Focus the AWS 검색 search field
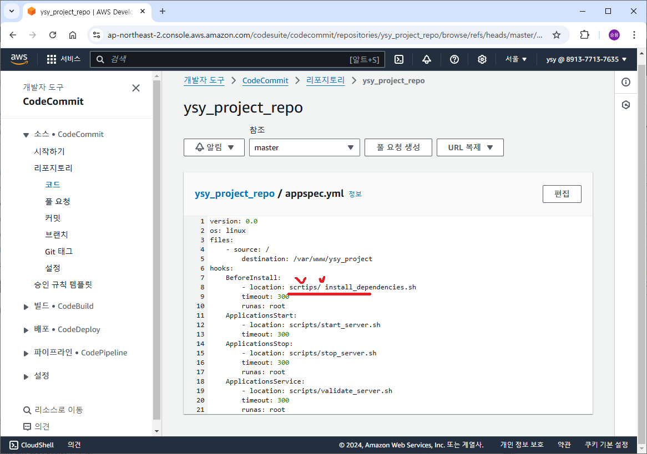Screen dimensions: 647x454 point(237,59)
